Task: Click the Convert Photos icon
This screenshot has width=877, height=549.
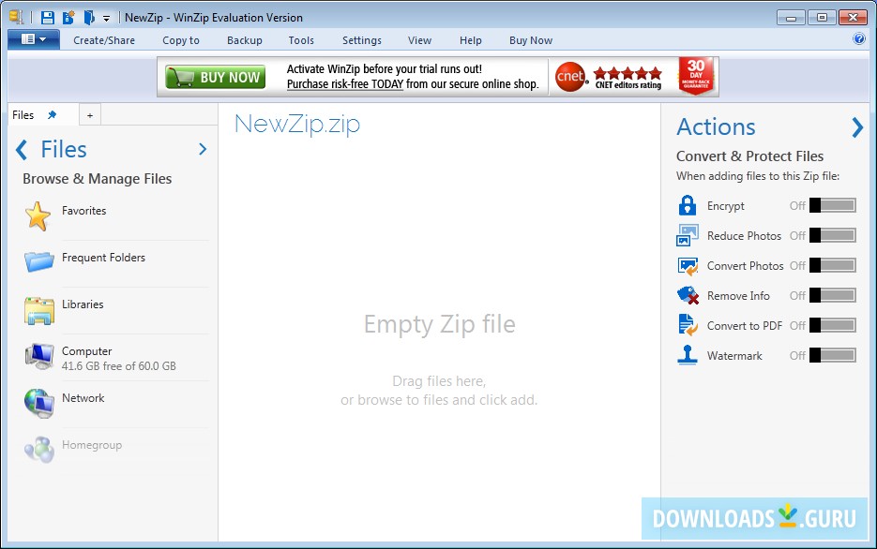Action: [x=688, y=266]
